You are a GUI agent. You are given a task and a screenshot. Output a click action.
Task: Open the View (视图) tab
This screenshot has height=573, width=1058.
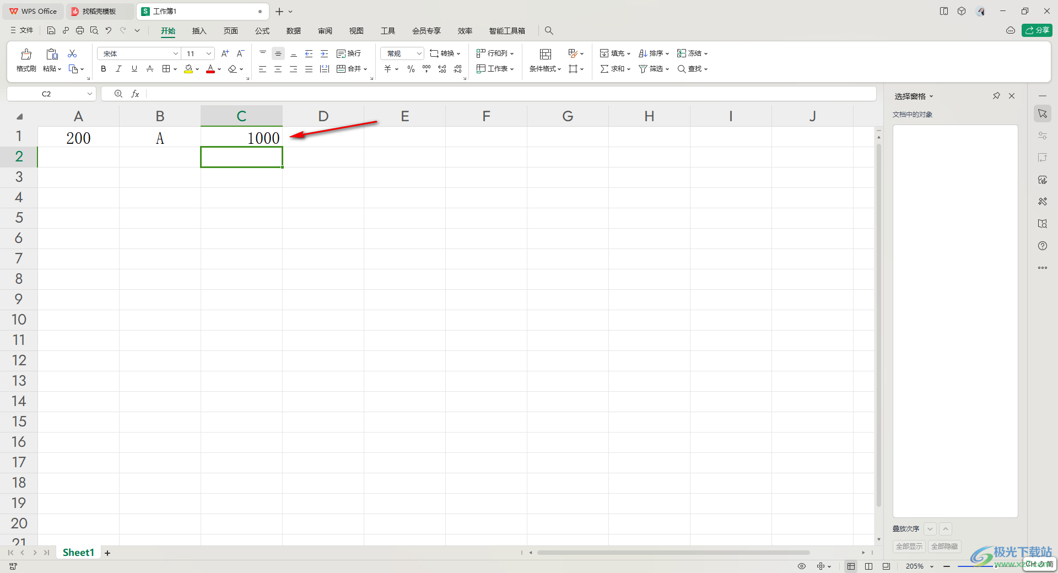point(357,31)
